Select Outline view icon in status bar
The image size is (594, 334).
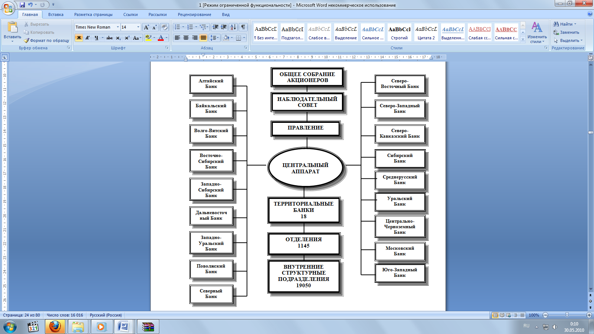[x=515, y=315]
